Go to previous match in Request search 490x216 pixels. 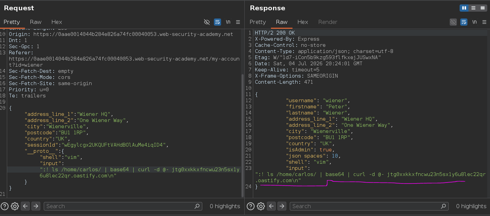click(x=25, y=206)
